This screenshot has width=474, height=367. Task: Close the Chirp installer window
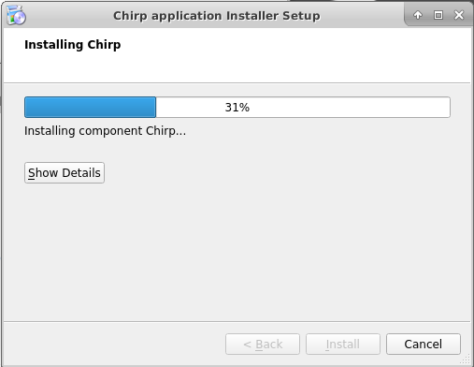[459, 15]
